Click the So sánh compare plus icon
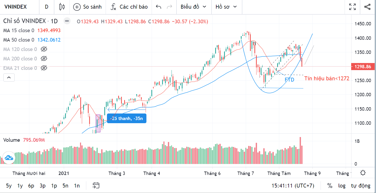 pos(77,7)
